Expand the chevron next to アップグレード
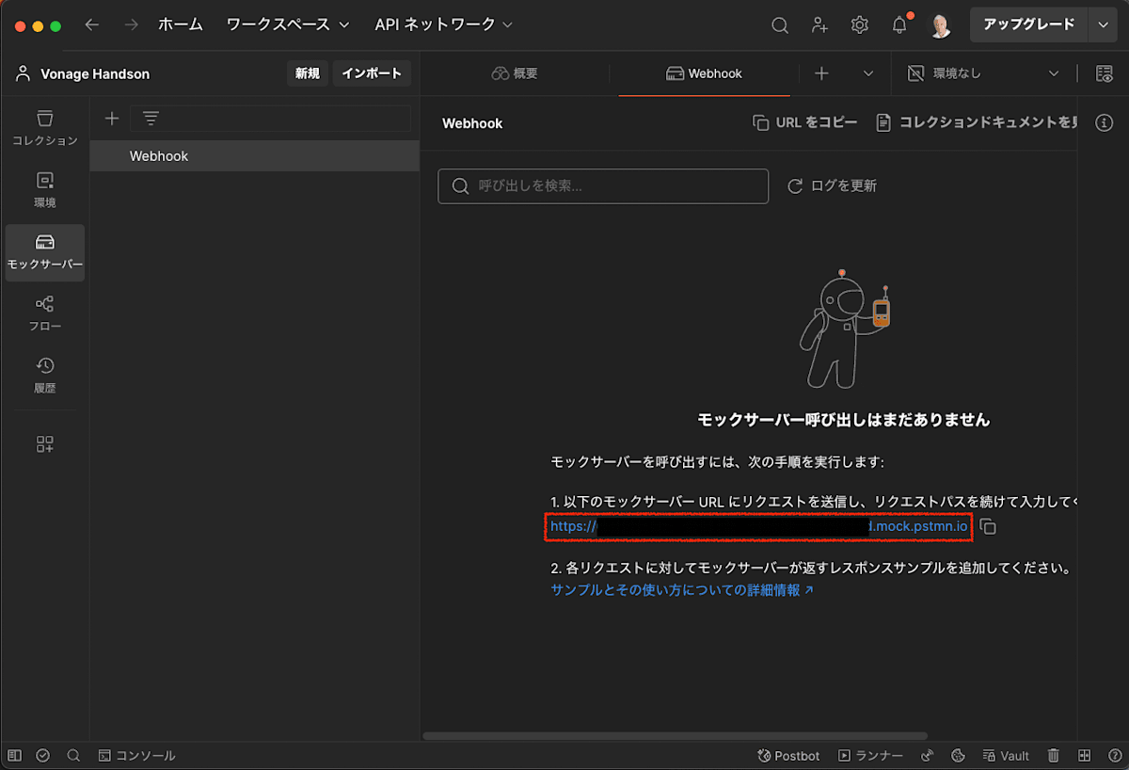This screenshot has width=1129, height=770. 1102,24
